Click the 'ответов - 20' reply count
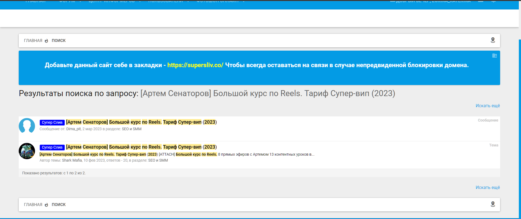This screenshot has height=219, width=521. pyautogui.click(x=117, y=160)
